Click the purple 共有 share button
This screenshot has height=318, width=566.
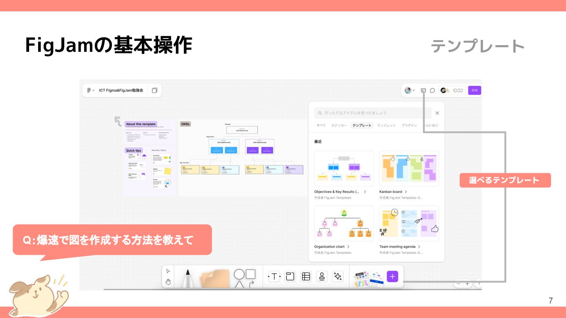point(475,90)
